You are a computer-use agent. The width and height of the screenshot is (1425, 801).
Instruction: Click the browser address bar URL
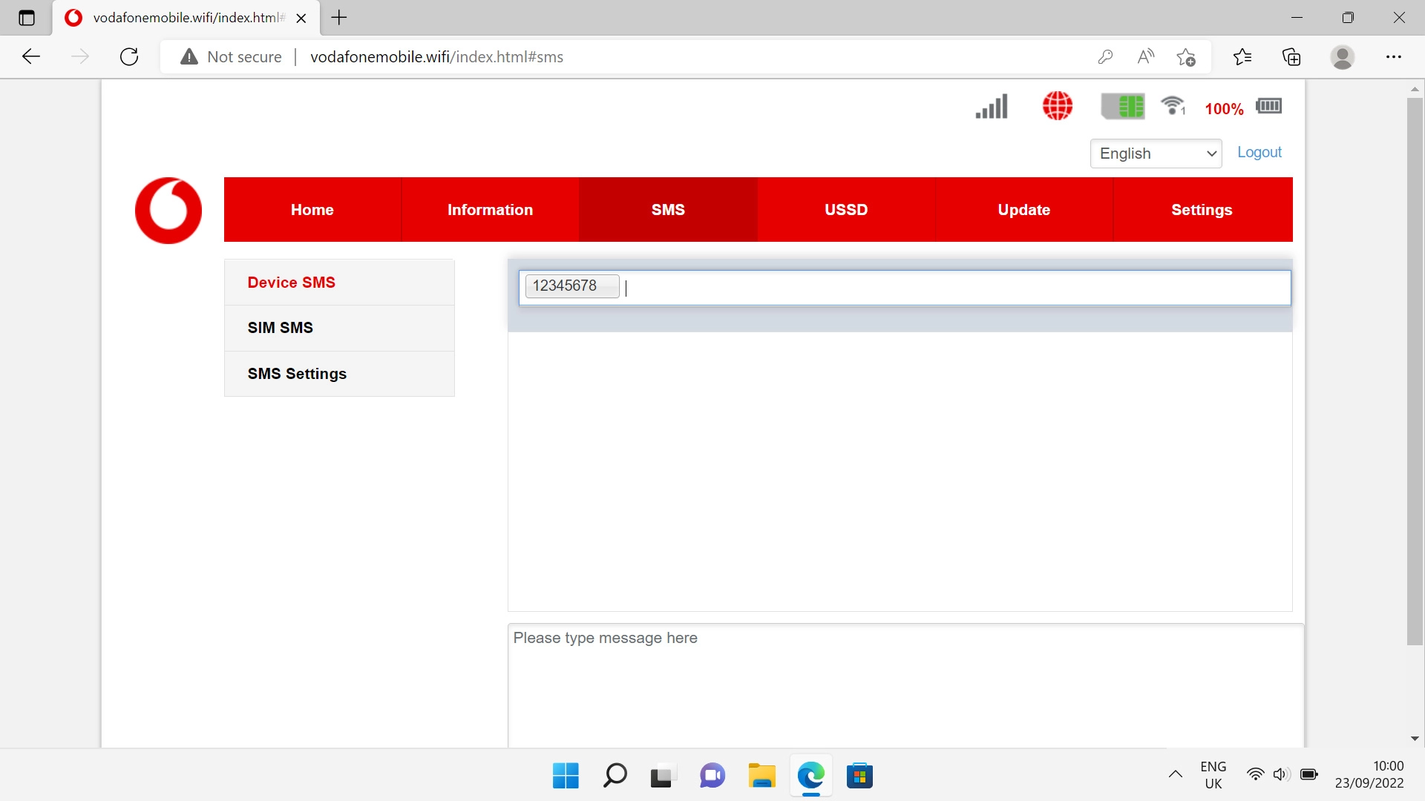pyautogui.click(x=436, y=57)
